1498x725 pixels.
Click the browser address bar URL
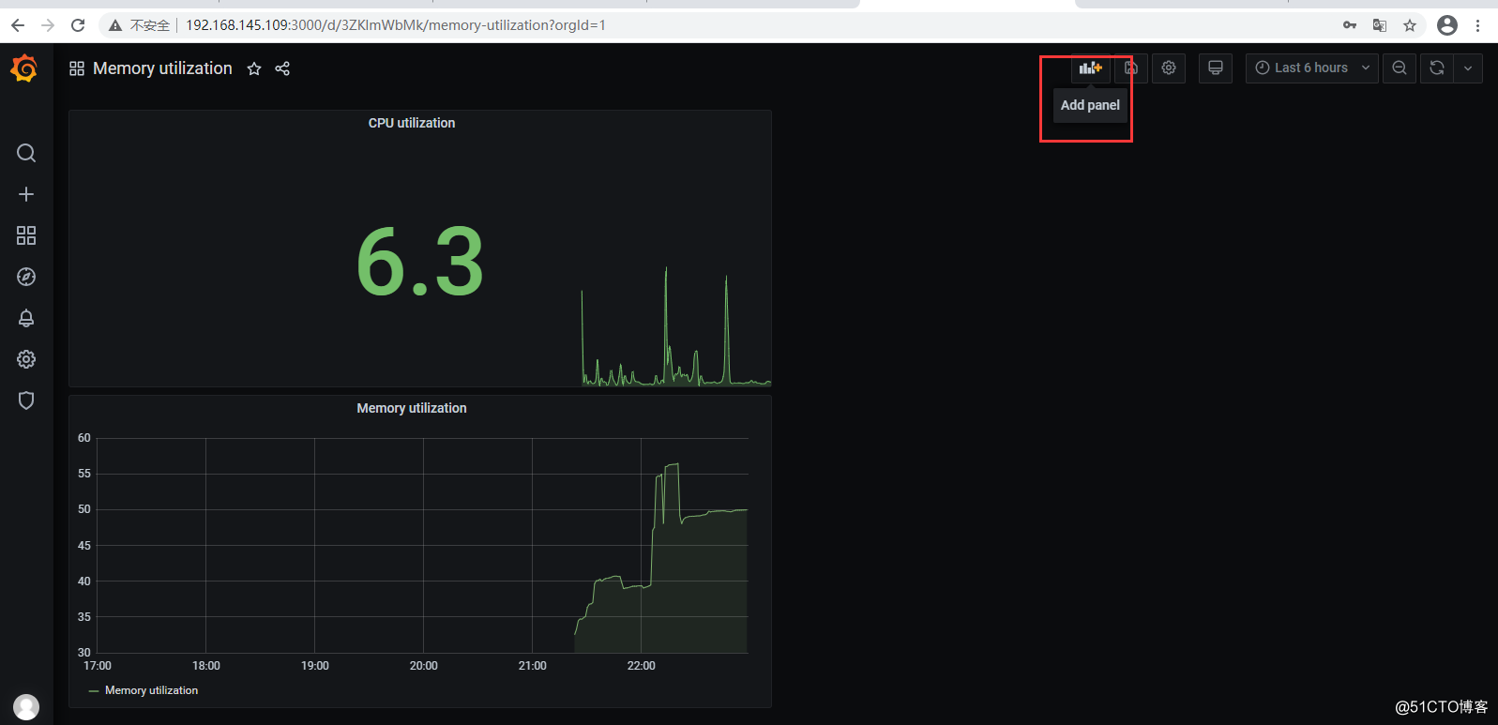[x=396, y=25]
